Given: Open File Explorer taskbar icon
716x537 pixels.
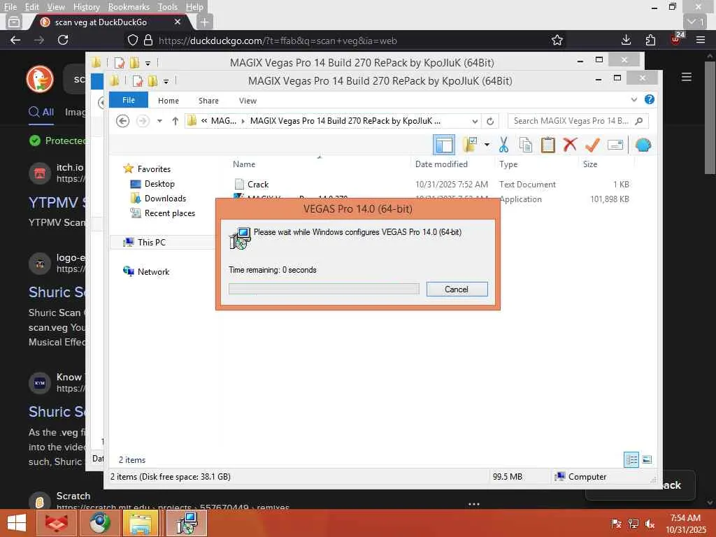Looking at the screenshot, I should click(140, 523).
